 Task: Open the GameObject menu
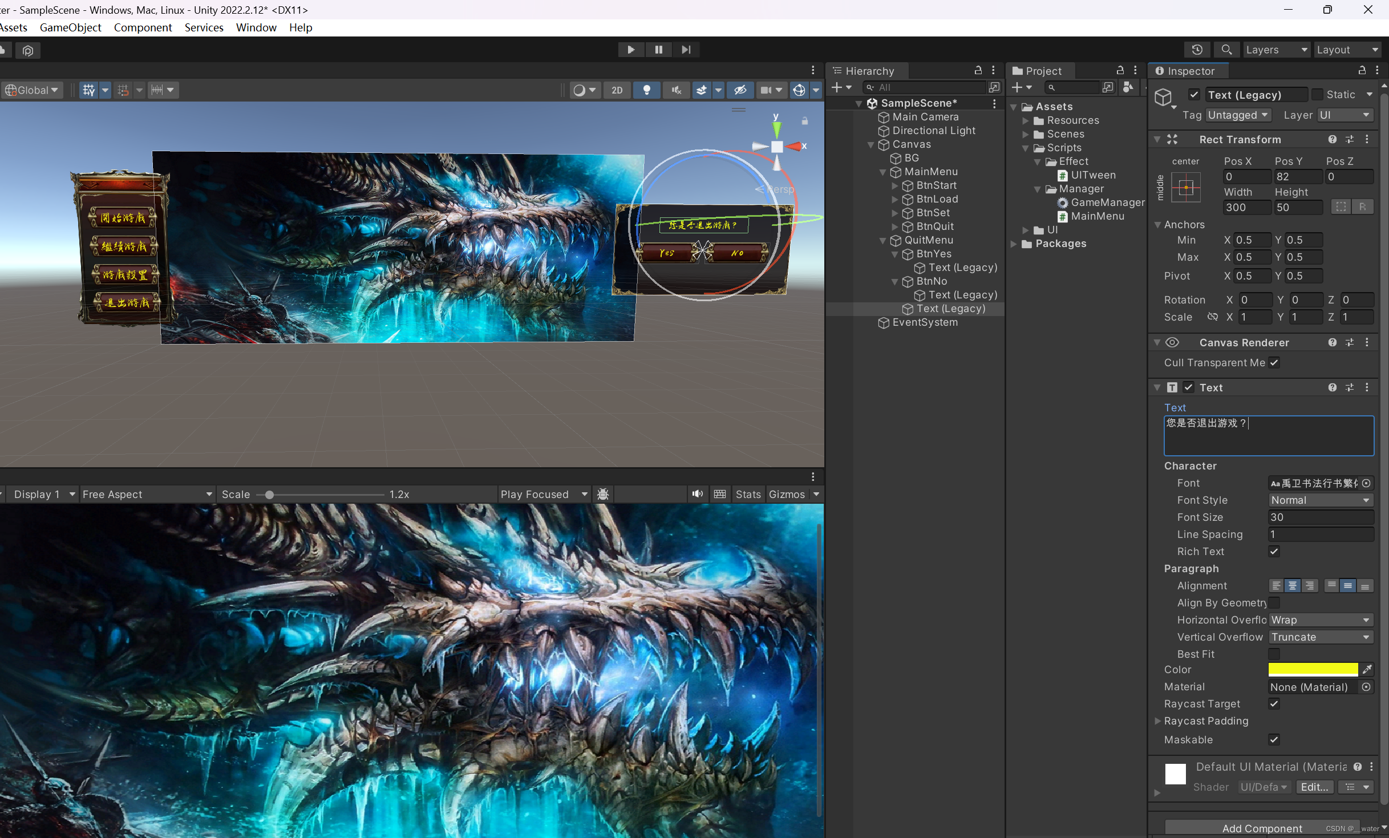[x=70, y=27]
